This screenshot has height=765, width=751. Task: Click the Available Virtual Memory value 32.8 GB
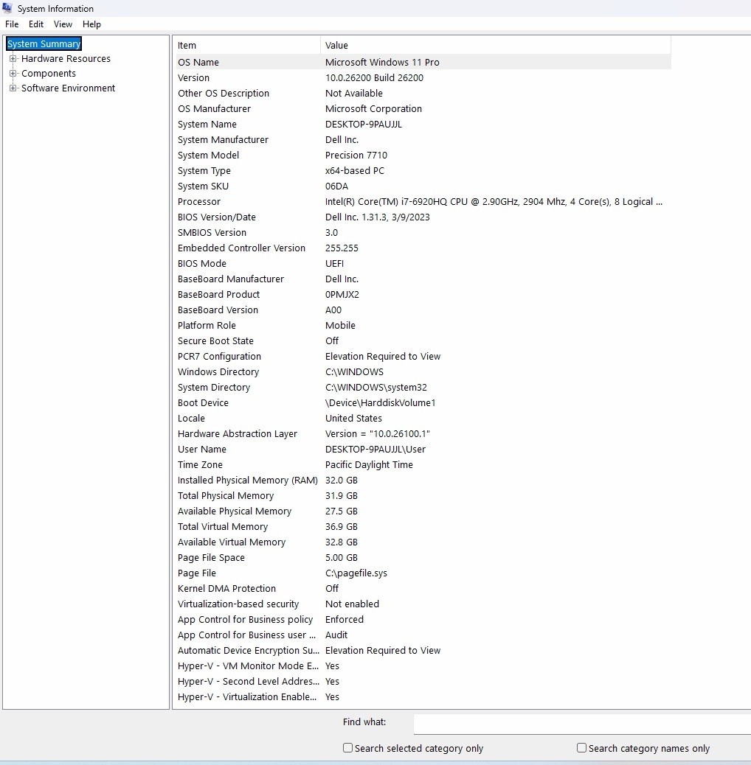(342, 542)
